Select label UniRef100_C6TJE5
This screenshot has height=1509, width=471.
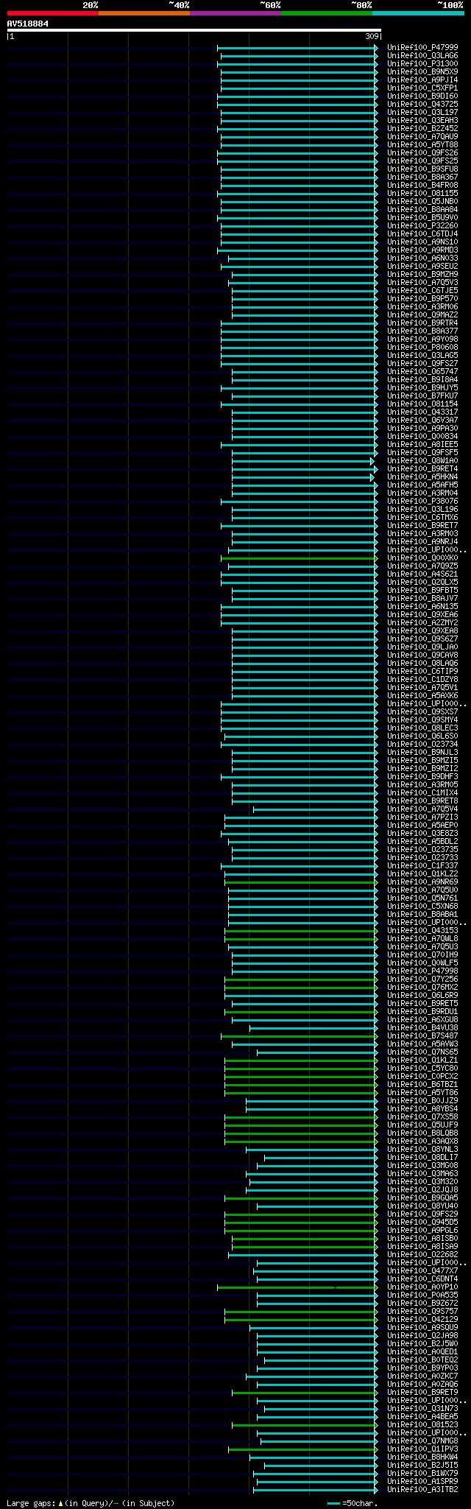point(422,290)
